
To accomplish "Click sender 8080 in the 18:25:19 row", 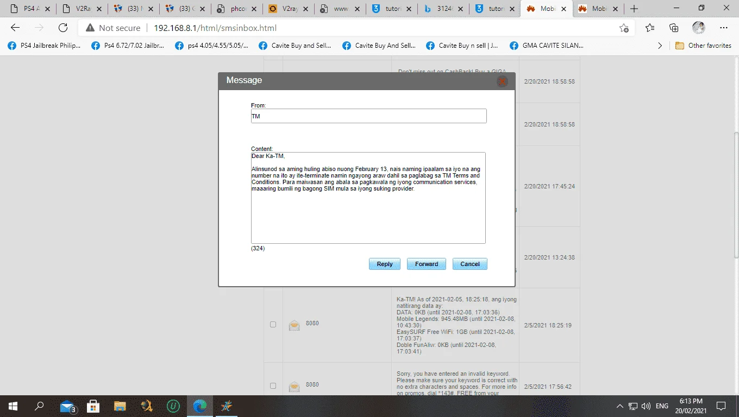I will coord(312,324).
